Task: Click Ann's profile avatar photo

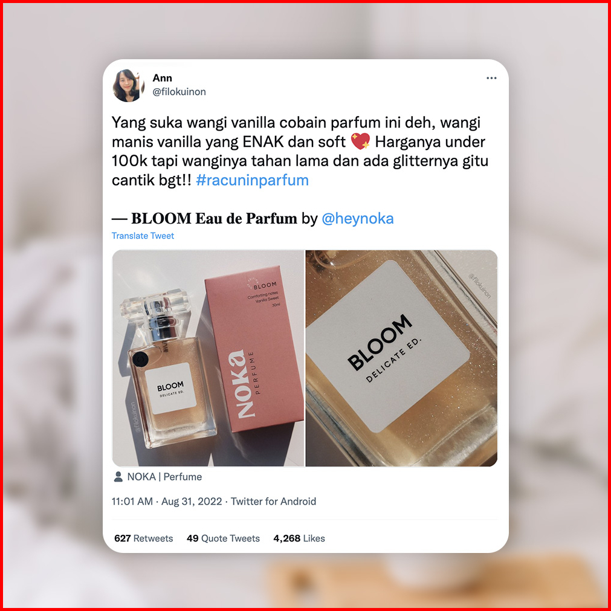Action: tap(128, 85)
